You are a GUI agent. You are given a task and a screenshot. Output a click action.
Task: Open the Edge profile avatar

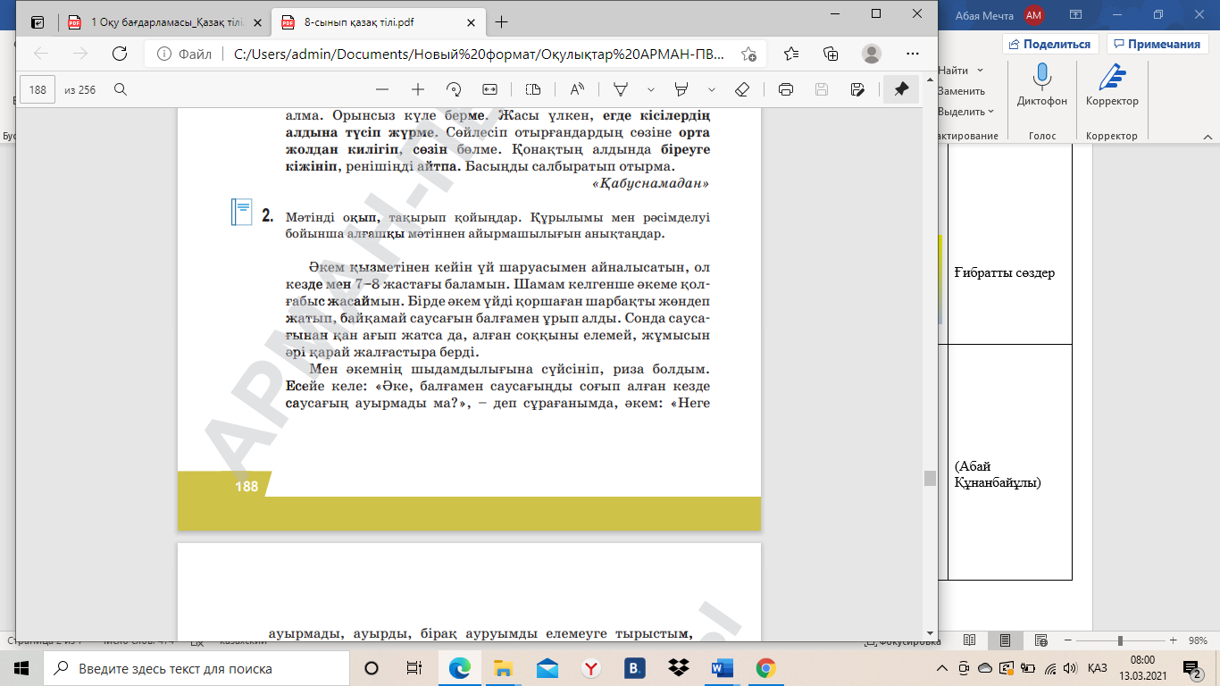[872, 54]
